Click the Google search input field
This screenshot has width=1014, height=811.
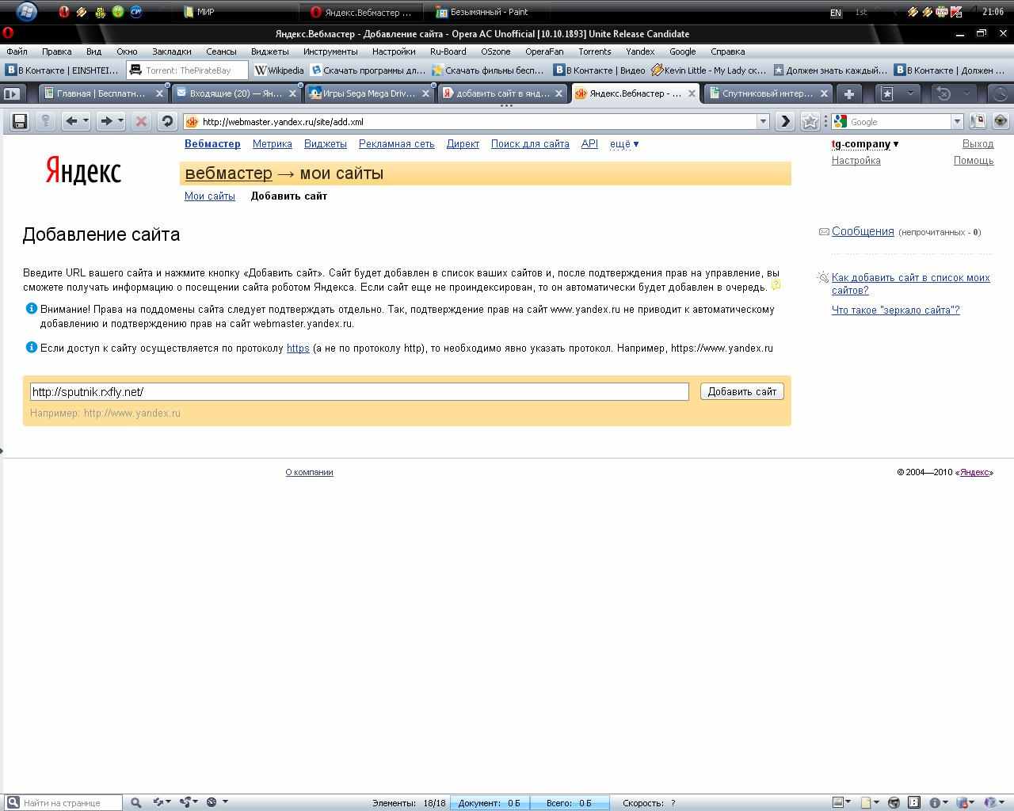(x=898, y=122)
